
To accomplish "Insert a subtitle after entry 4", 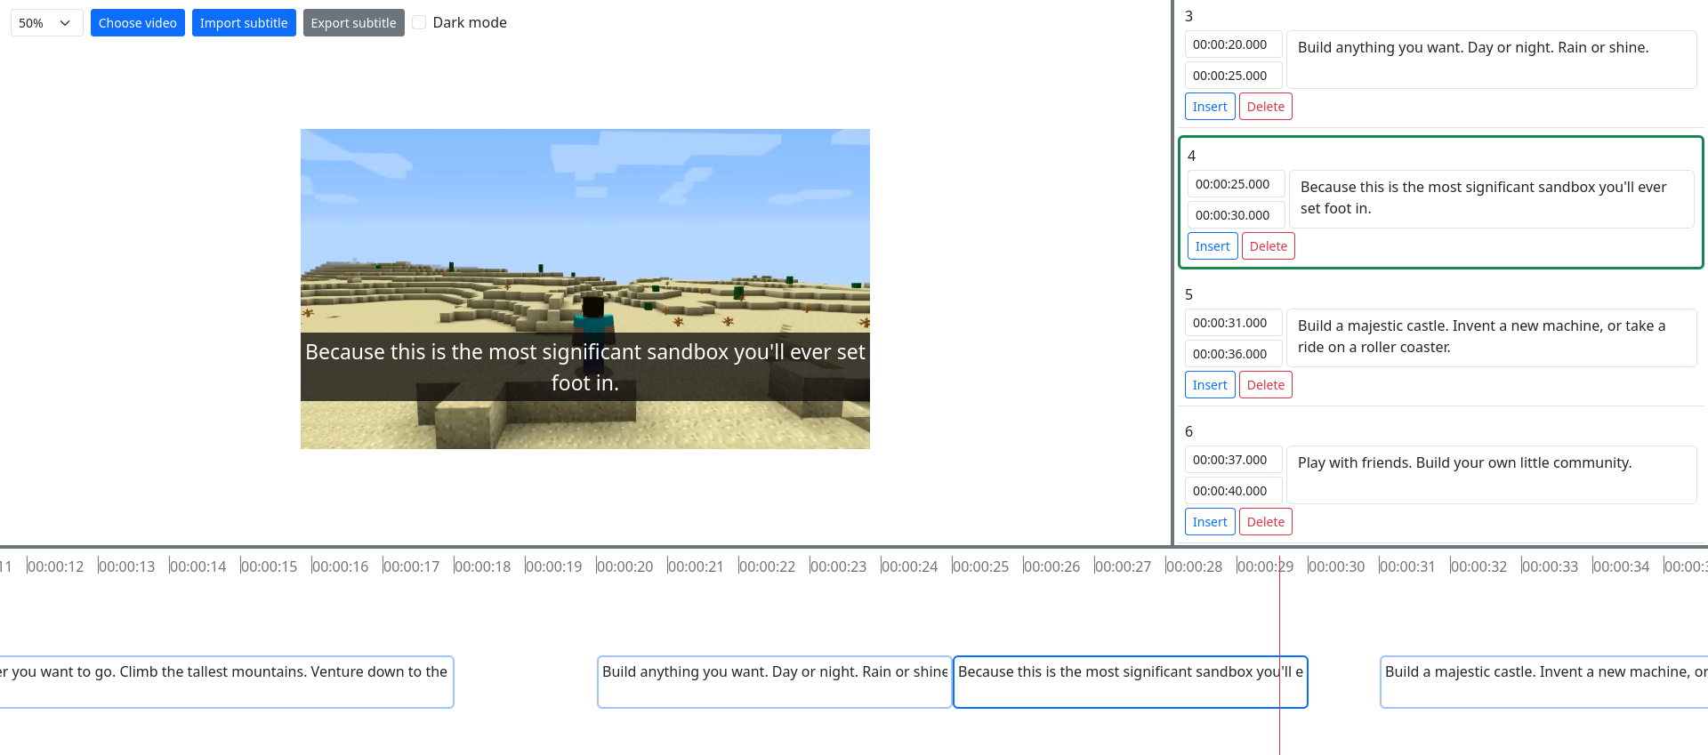I will coord(1213,246).
